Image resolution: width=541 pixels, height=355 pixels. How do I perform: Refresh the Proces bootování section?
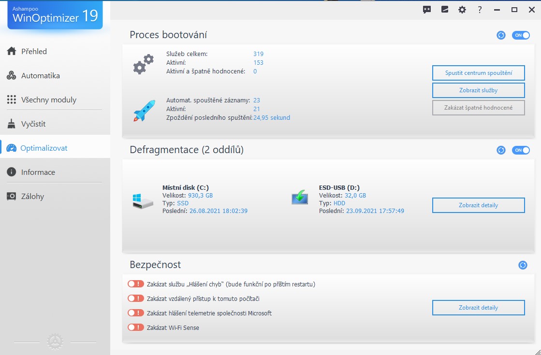pos(501,35)
